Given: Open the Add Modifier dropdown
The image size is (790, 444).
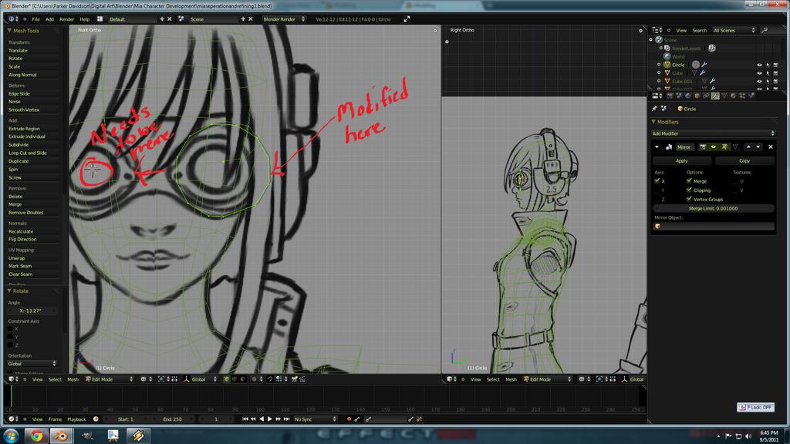Looking at the screenshot, I should point(714,133).
